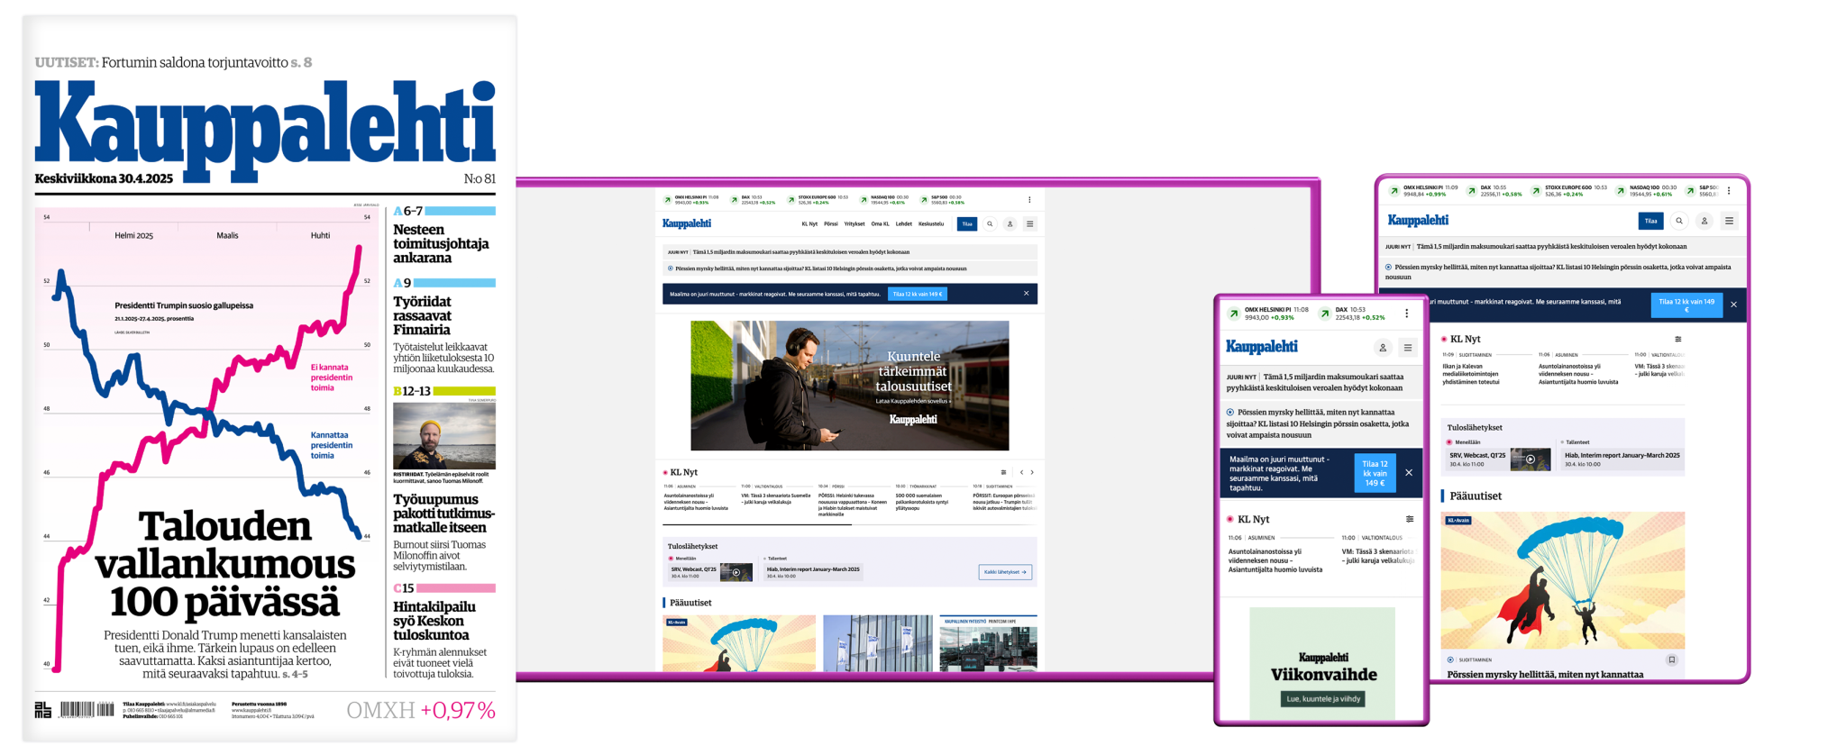This screenshot has width=1846, height=755.
Task: Open three-dot ticker menu on tablet
Action: (x=1729, y=191)
